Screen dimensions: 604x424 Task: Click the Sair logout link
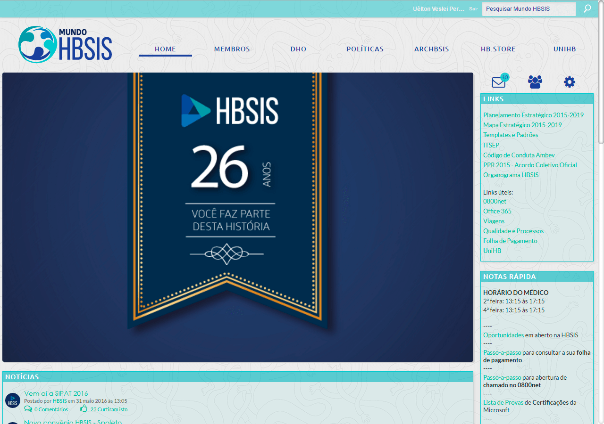click(473, 8)
